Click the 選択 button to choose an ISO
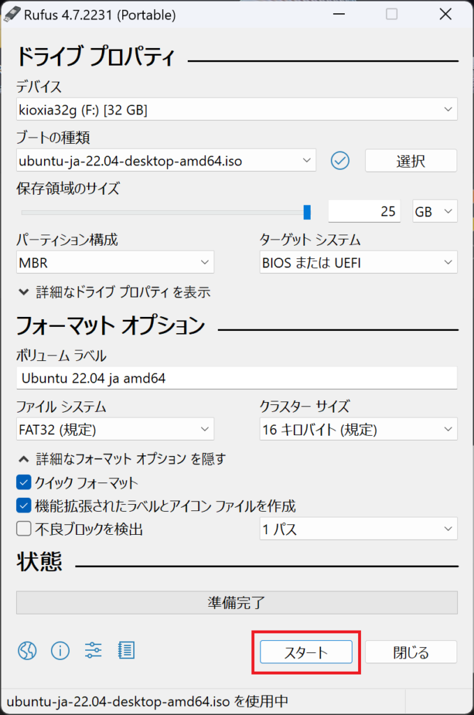Viewport: 474px width, 715px height. point(410,161)
